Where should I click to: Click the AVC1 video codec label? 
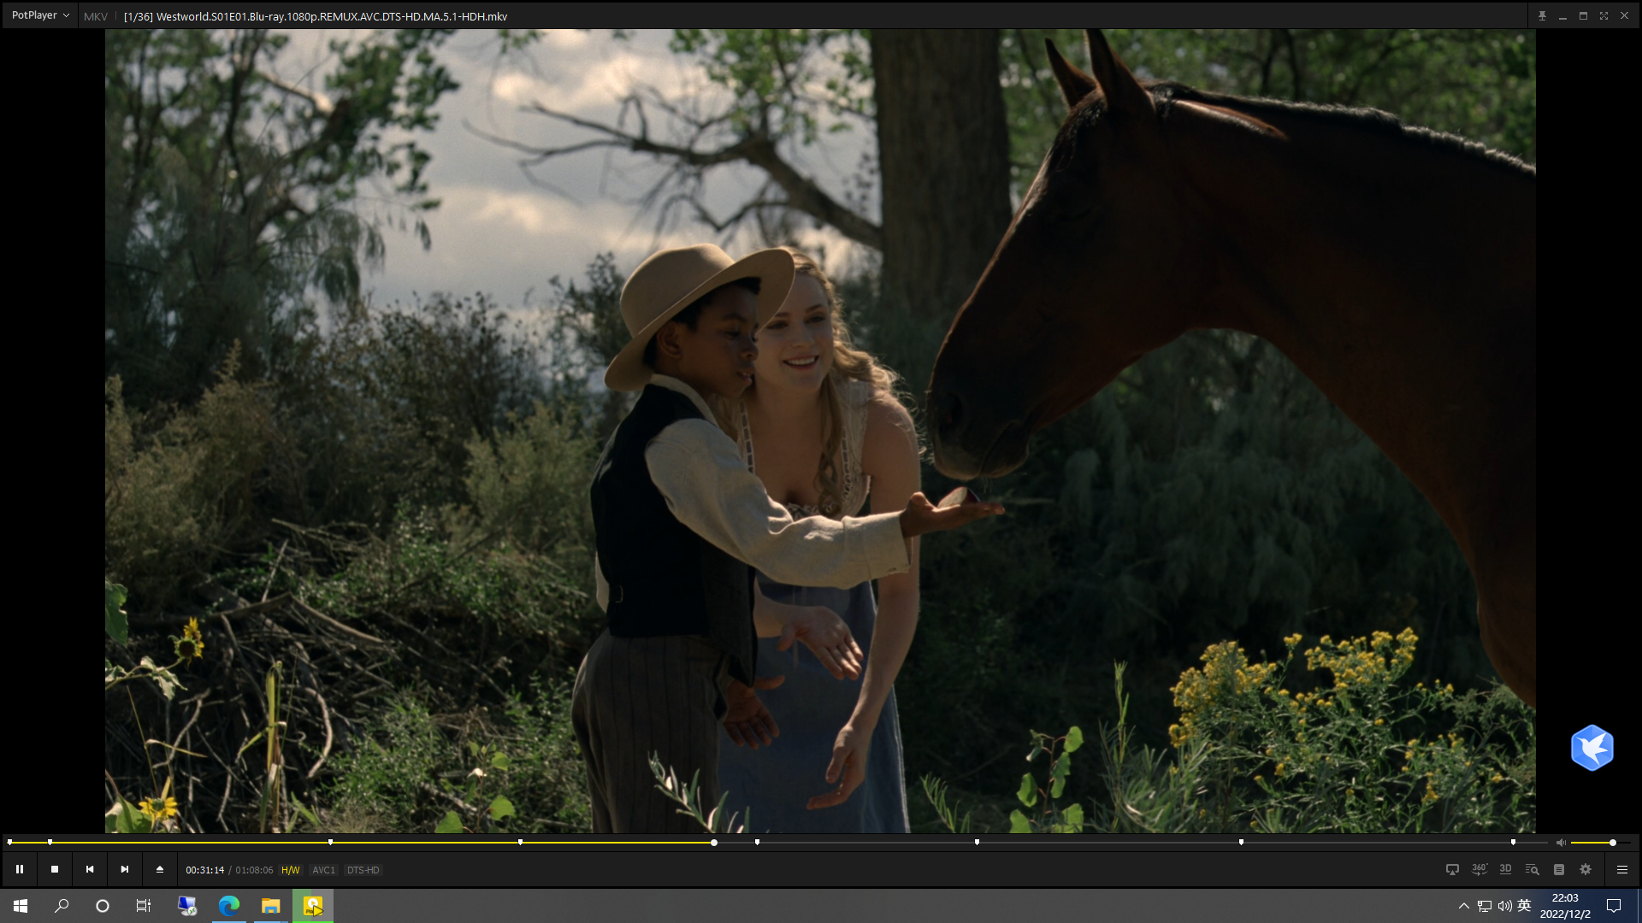[323, 870]
